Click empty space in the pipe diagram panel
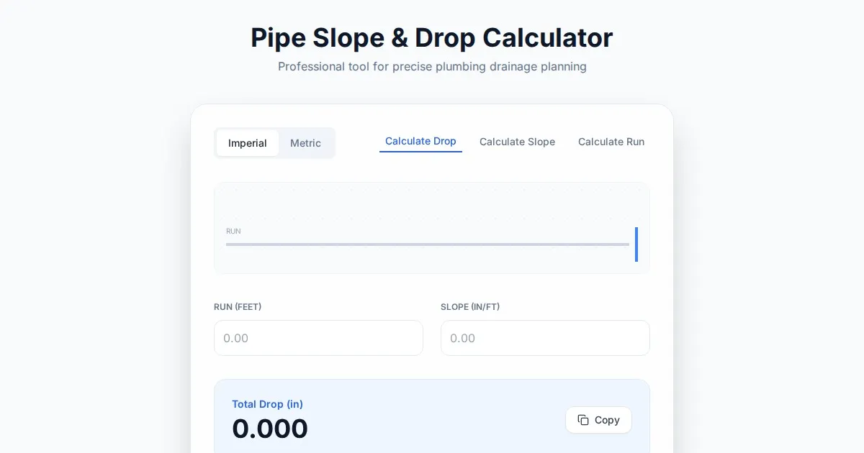 pyautogui.click(x=432, y=205)
